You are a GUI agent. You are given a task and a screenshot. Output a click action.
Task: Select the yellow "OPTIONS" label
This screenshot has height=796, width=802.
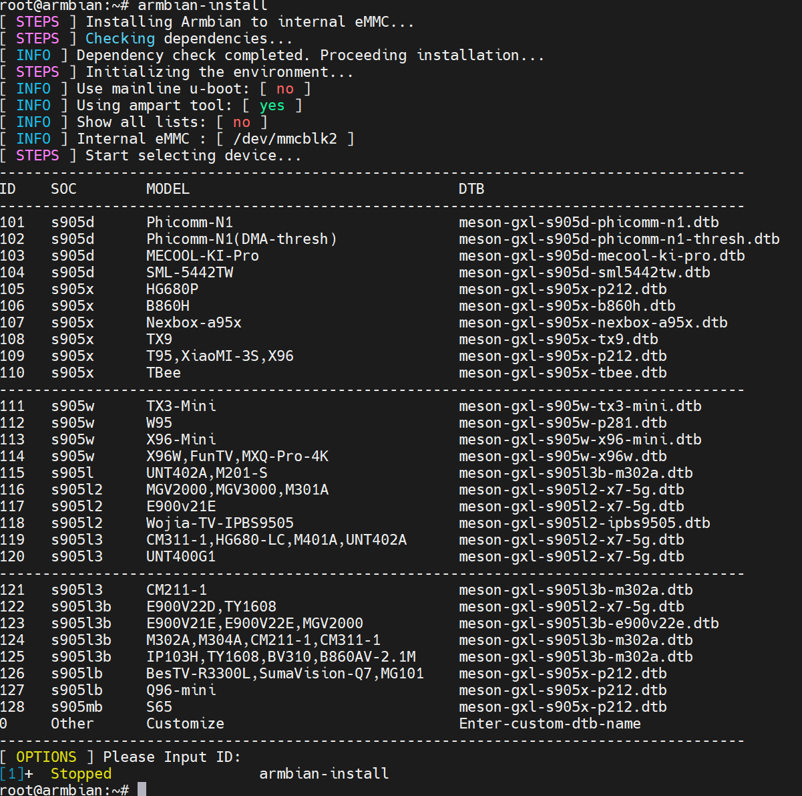[46, 757]
